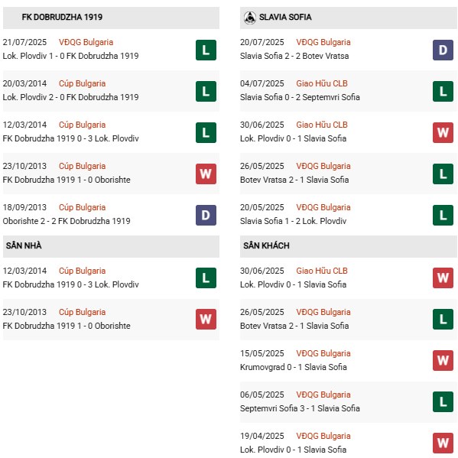The height and width of the screenshot is (458, 458).
Task: Open match Botev Vratsa 2-1 Slavia Sofia in Sân Khách
Action: click(x=348, y=319)
